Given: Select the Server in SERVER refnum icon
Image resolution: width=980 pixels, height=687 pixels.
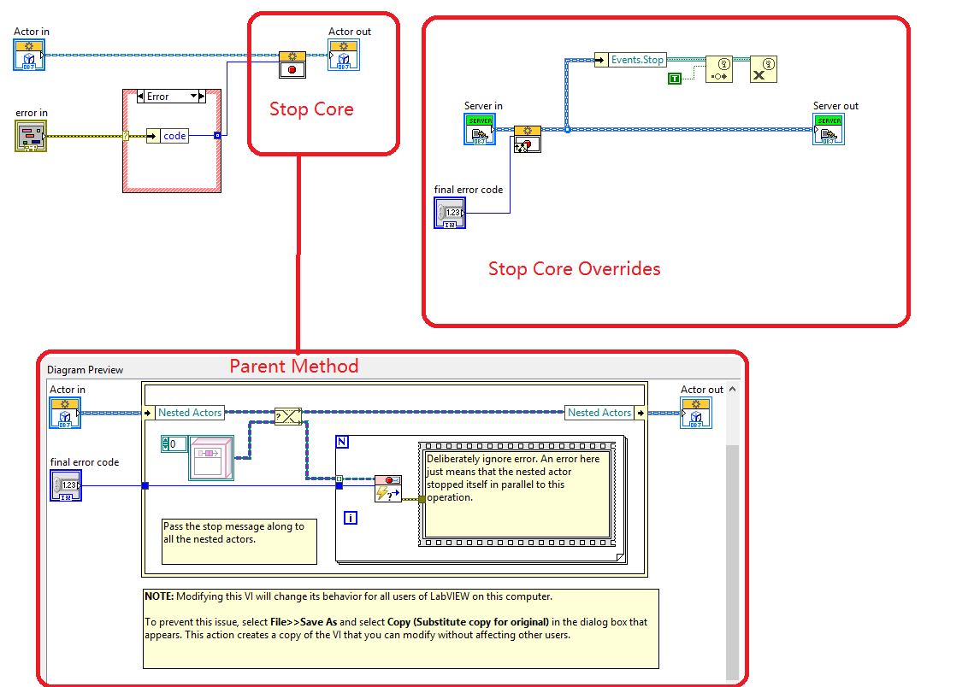Looking at the screenshot, I should tap(480, 130).
